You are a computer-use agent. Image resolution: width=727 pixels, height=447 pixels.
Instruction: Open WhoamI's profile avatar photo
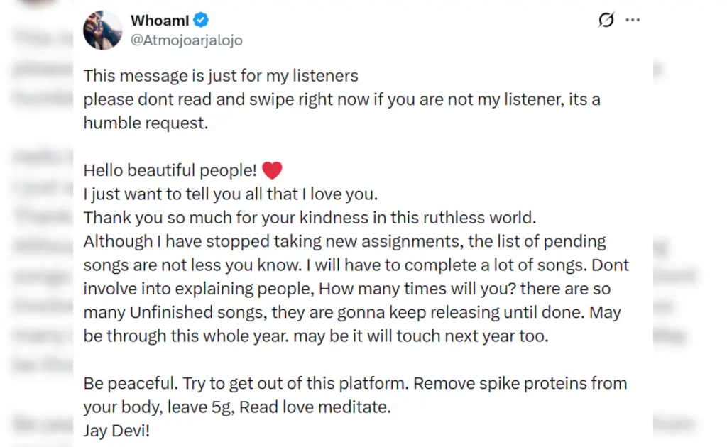click(102, 30)
